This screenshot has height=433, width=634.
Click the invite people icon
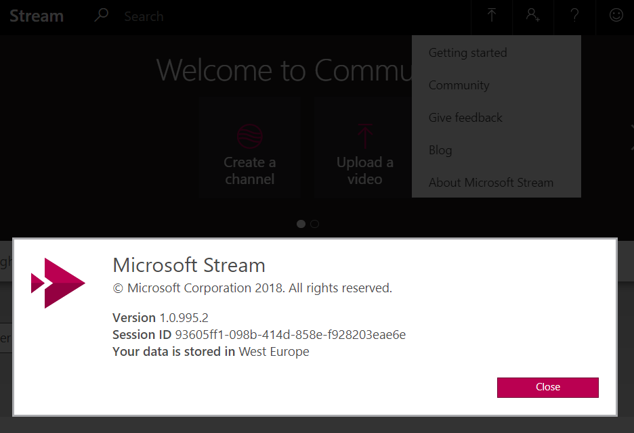[x=533, y=16]
